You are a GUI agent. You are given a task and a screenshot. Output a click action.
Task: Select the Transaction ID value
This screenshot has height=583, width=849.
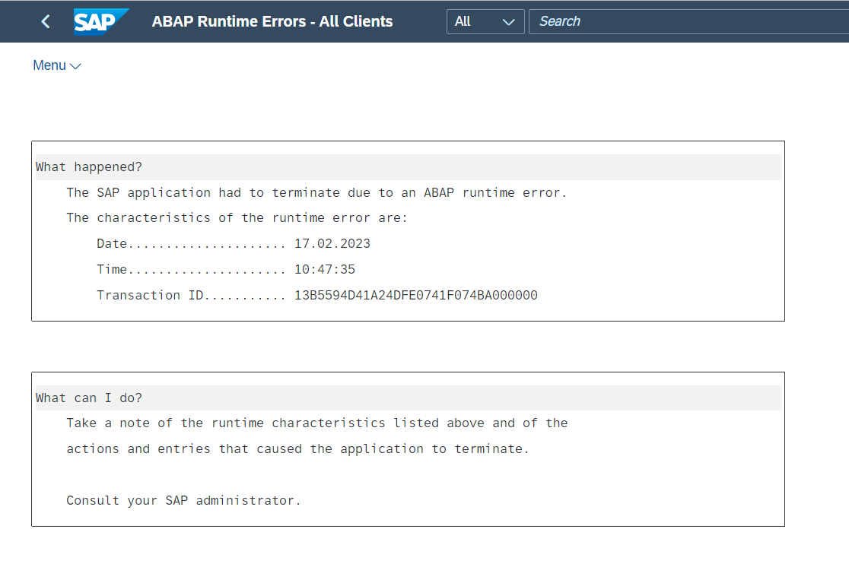click(x=416, y=295)
